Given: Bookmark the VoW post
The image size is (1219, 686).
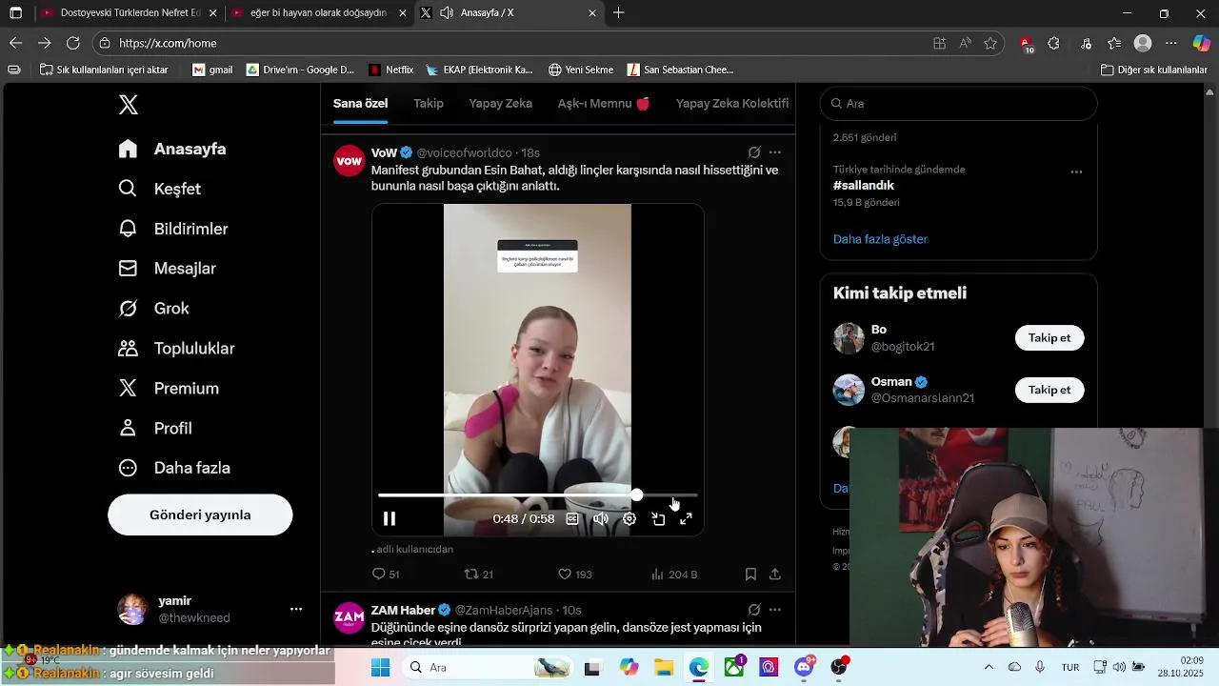Looking at the screenshot, I should point(750,574).
